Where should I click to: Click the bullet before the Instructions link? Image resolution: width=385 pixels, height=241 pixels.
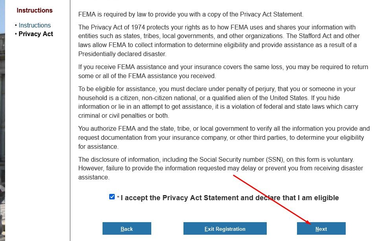(16, 26)
